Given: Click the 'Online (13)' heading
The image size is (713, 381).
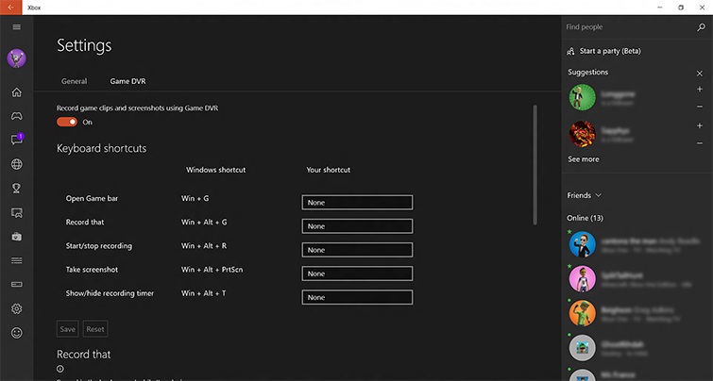Looking at the screenshot, I should point(585,218).
